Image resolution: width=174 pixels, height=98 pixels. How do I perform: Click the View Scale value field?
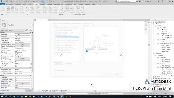click(23, 35)
